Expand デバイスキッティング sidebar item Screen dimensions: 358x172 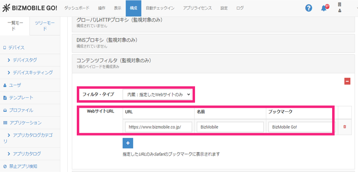pyautogui.click(x=32, y=72)
